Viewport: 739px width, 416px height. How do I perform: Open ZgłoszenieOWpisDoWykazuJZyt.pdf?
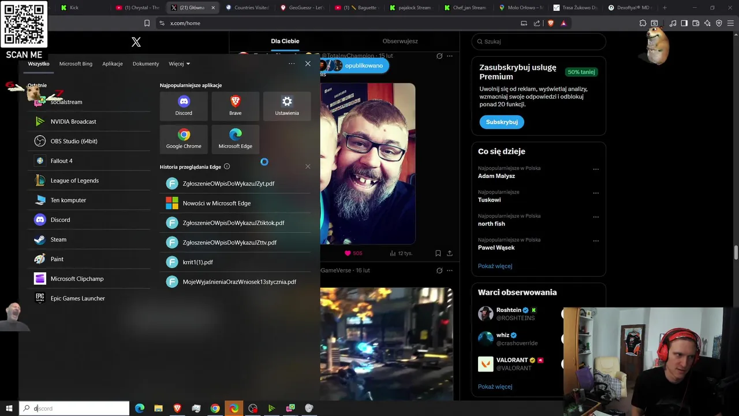coord(236,183)
